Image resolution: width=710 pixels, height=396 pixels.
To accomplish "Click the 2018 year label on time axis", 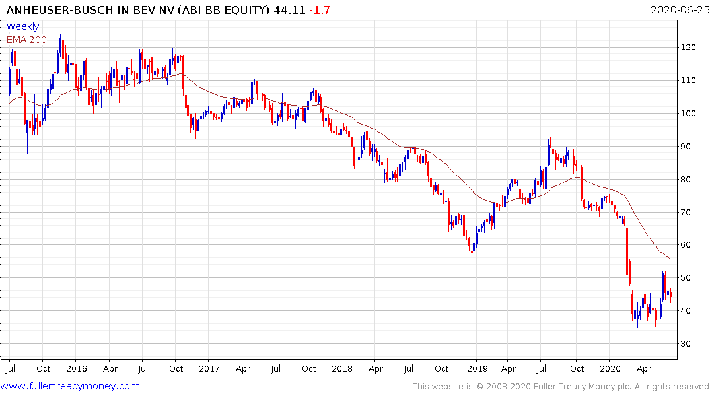I will click(342, 368).
